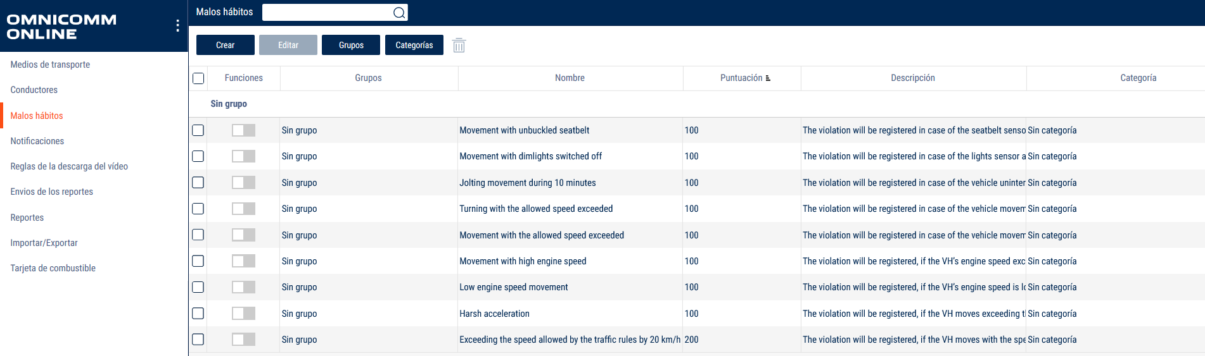1205x356 pixels.
Task: Open the Categorías dialog
Action: [x=414, y=45]
